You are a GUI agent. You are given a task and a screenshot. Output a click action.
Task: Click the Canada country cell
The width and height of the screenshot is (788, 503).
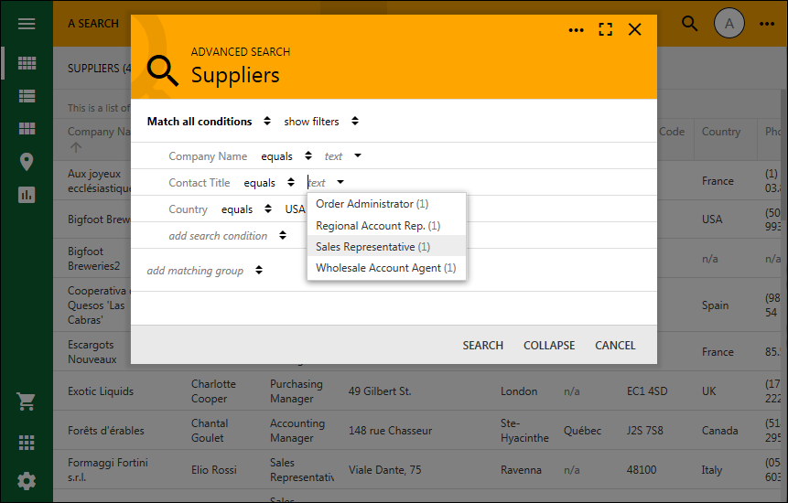tap(719, 430)
